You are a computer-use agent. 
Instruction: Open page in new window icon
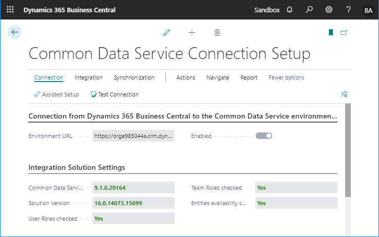pos(344,32)
